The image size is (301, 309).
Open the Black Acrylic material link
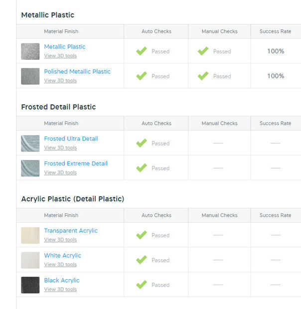[62, 281]
